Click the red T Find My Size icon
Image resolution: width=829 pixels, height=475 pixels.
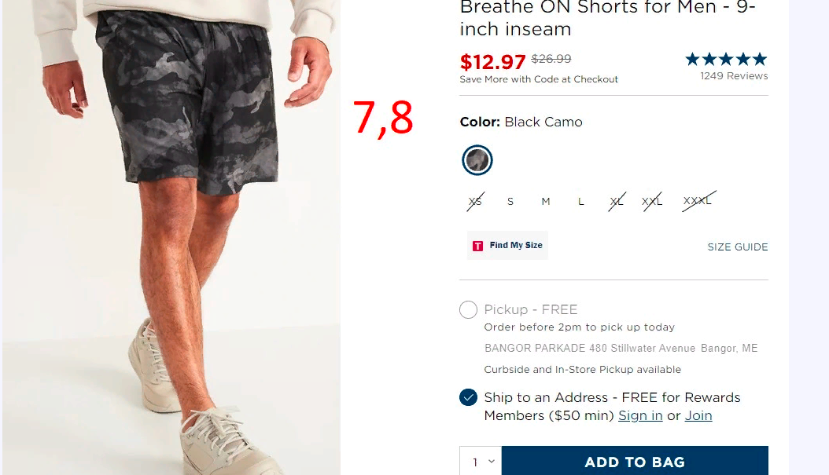tap(477, 246)
